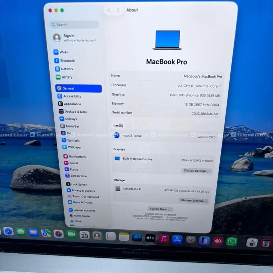Open Mail from the Dock

tap(33, 232)
